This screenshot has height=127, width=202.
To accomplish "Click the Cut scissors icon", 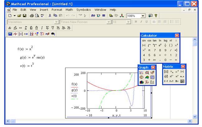I will (x=50, y=16).
